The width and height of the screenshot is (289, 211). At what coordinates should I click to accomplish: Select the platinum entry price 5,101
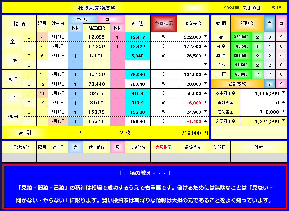coord(97,56)
